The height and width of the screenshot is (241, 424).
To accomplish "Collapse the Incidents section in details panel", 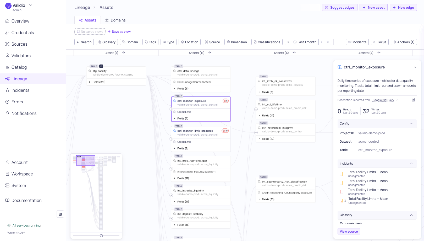I will coord(411,164).
